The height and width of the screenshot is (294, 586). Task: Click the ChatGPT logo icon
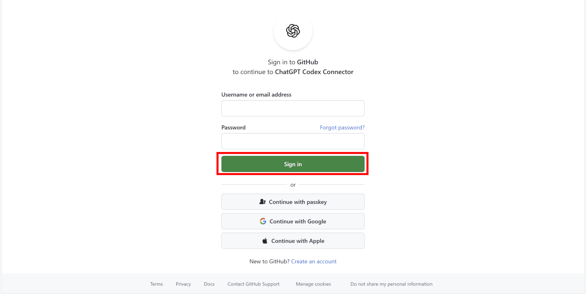click(293, 31)
